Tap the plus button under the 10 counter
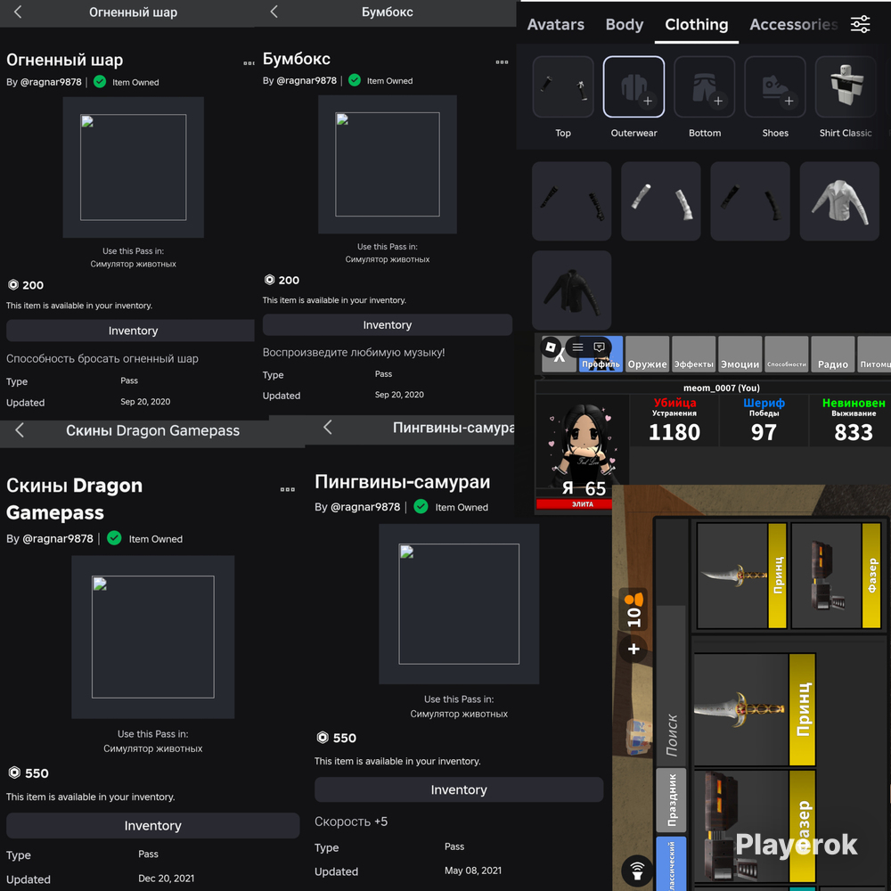 coord(634,649)
